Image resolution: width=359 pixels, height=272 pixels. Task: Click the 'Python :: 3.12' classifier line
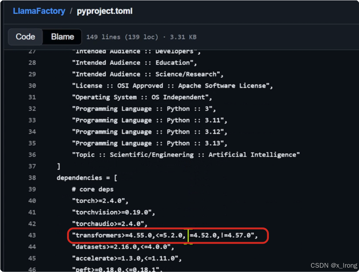pyautogui.click(x=150, y=132)
